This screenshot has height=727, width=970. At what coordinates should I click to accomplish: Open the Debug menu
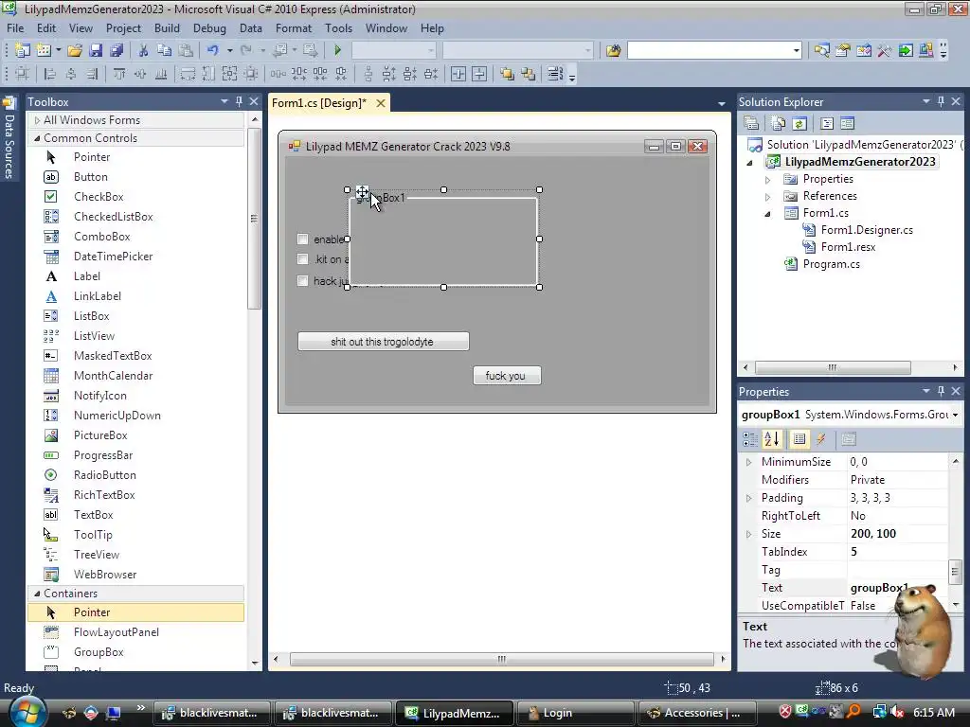(x=209, y=28)
